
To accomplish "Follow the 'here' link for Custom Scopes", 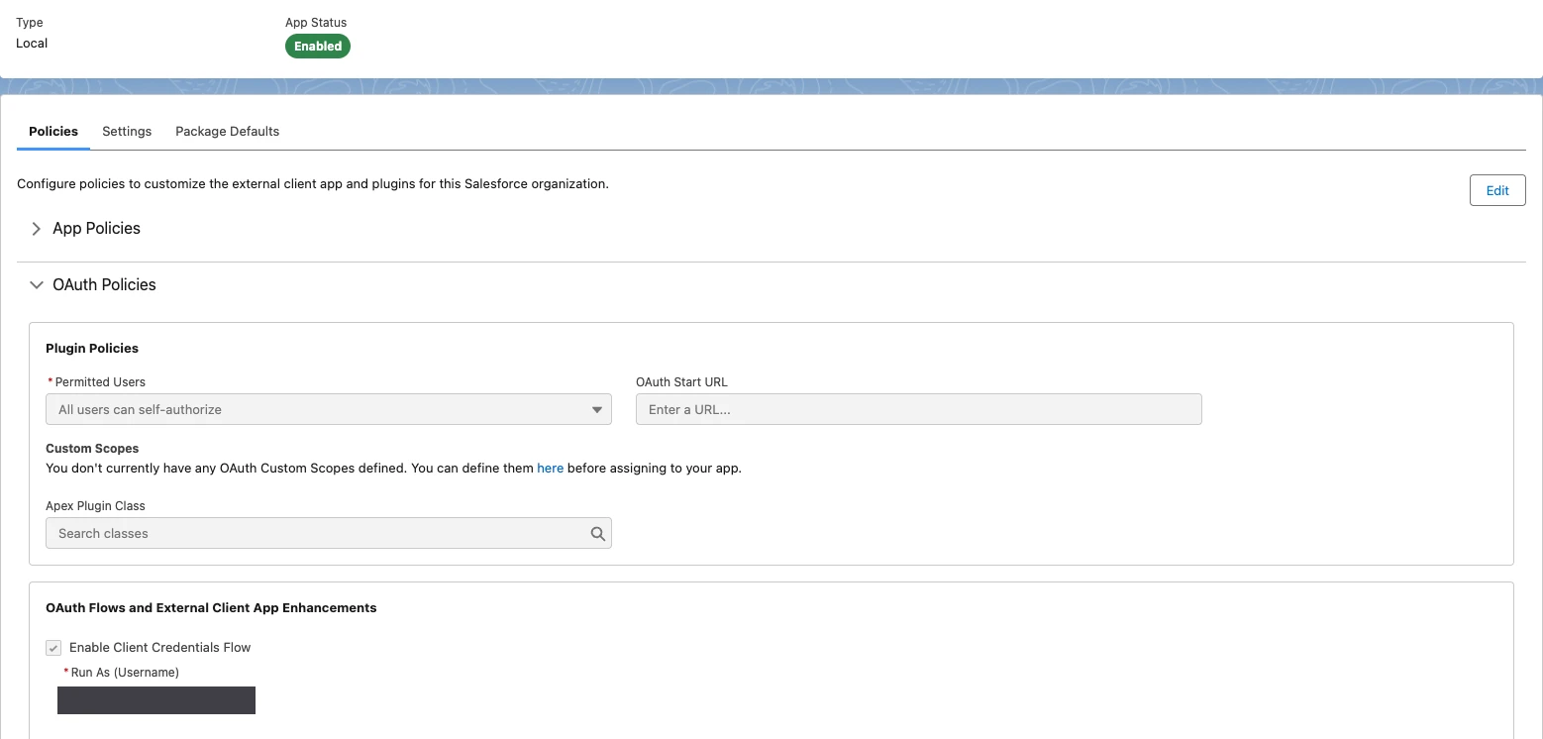I will (x=550, y=468).
